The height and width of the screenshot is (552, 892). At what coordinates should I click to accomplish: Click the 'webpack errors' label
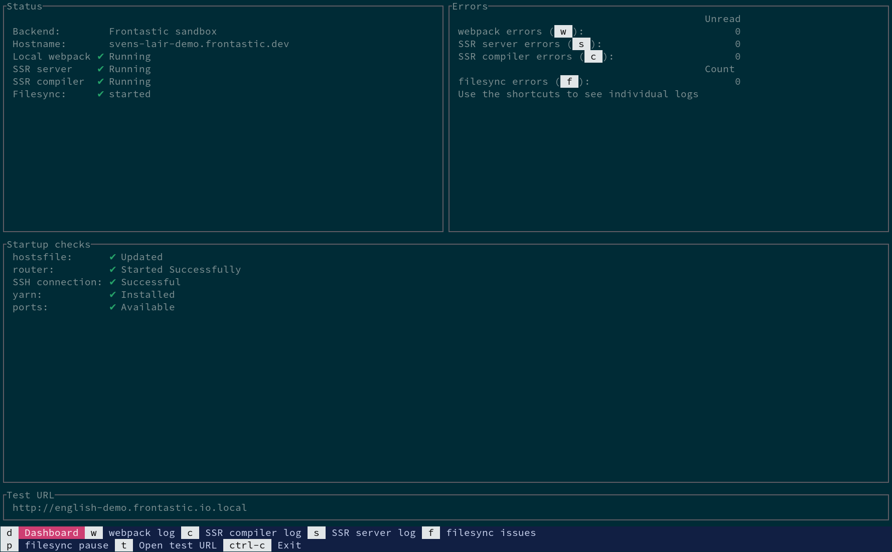click(500, 32)
